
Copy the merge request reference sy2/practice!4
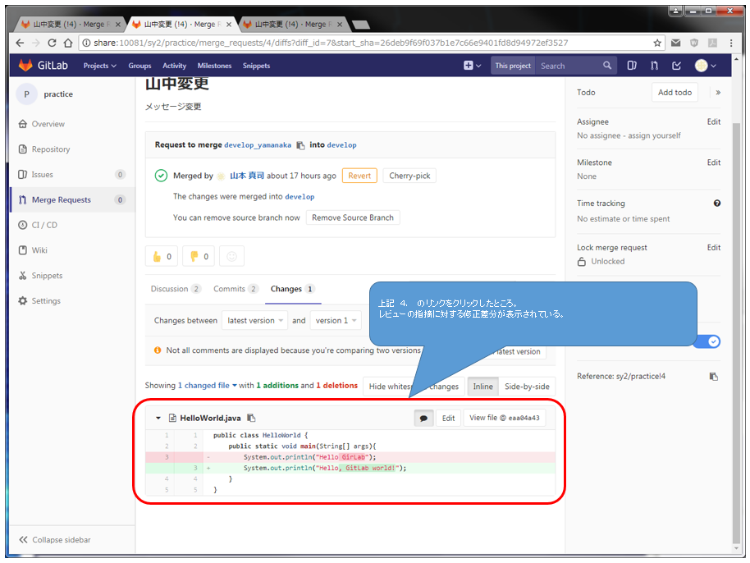coord(713,376)
